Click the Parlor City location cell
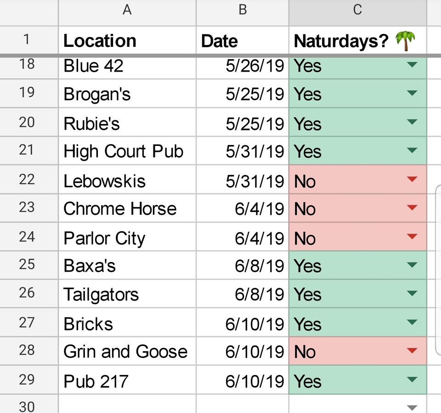The width and height of the screenshot is (441, 413). [x=127, y=237]
